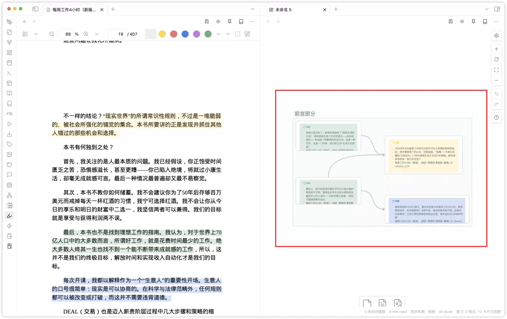
Task: Click the open book ribbon icon
Action: 9,93
